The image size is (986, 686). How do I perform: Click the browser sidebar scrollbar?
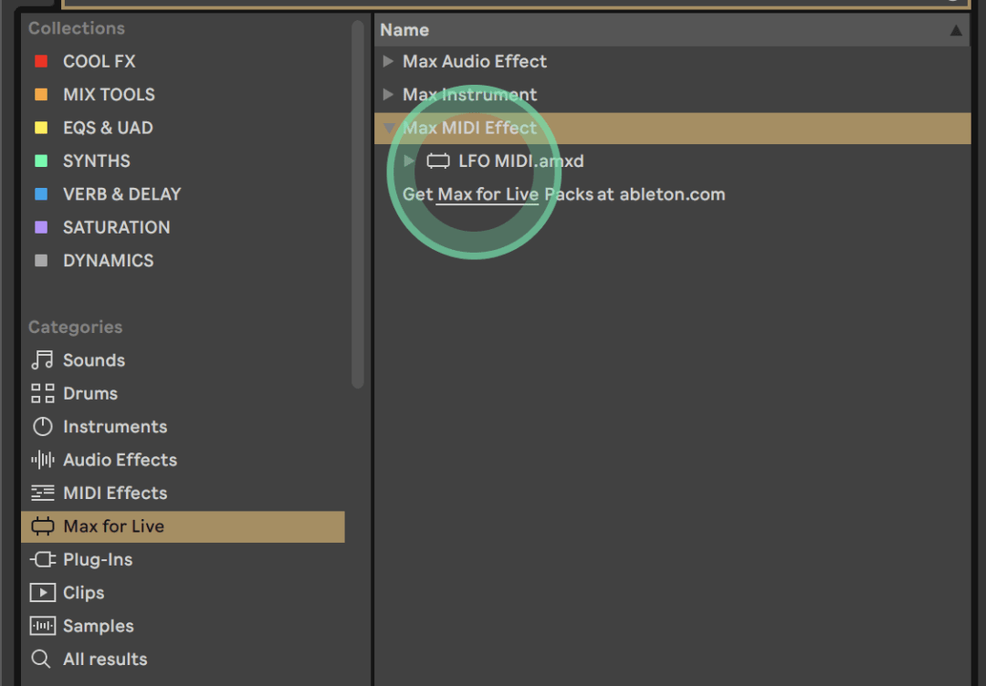(358, 204)
